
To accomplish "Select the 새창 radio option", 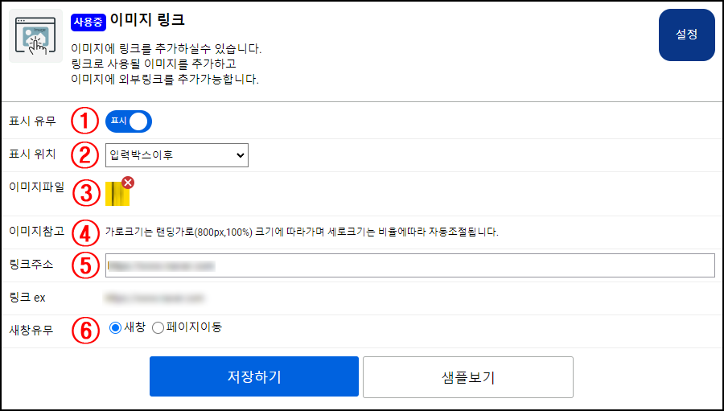I will click(115, 327).
